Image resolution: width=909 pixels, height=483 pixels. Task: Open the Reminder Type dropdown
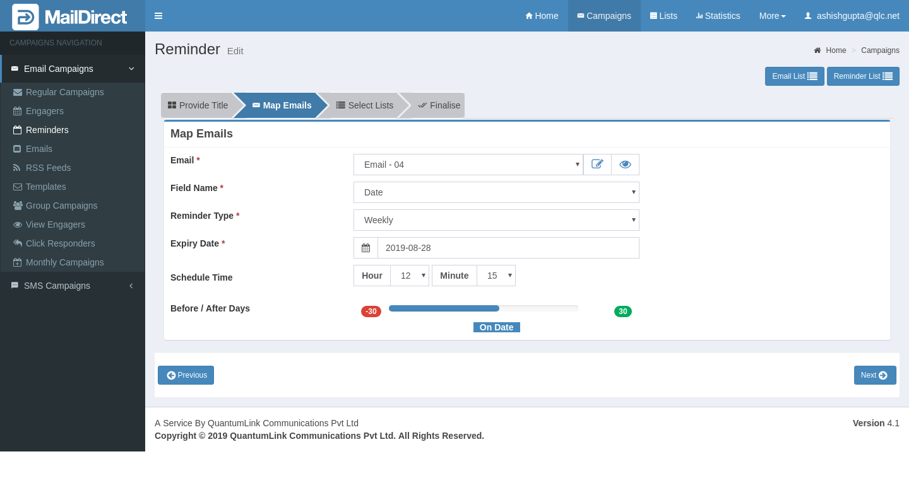click(496, 220)
